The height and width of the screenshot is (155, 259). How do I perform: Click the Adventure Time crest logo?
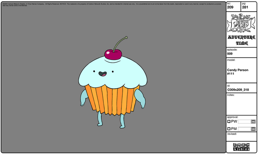click(241, 23)
